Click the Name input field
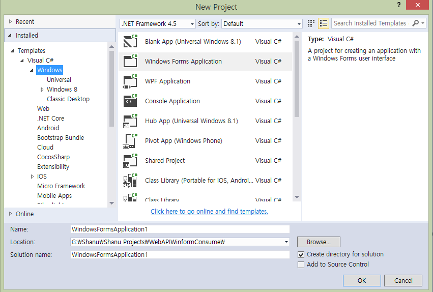The image size is (433, 292). coord(180,229)
